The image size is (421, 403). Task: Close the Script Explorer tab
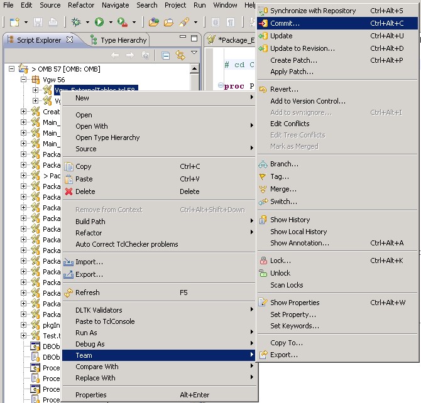[x=70, y=40]
